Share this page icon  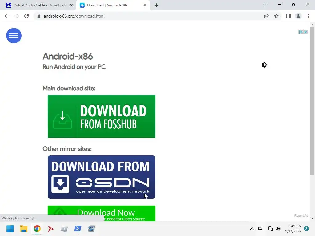[266, 16]
